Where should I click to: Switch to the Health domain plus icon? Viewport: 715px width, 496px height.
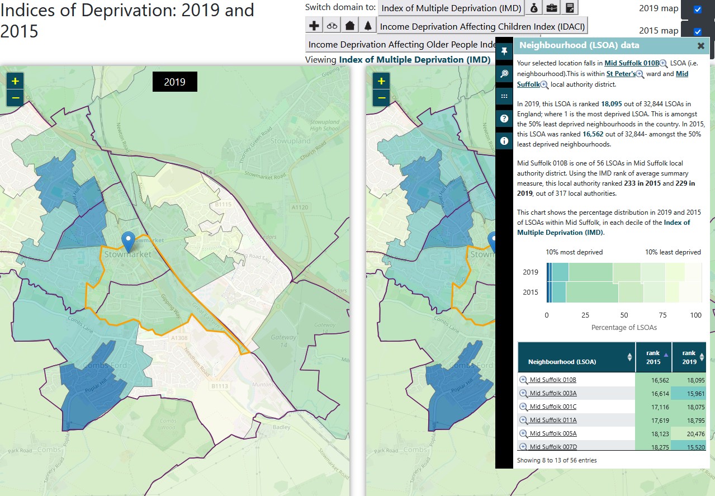pyautogui.click(x=314, y=26)
